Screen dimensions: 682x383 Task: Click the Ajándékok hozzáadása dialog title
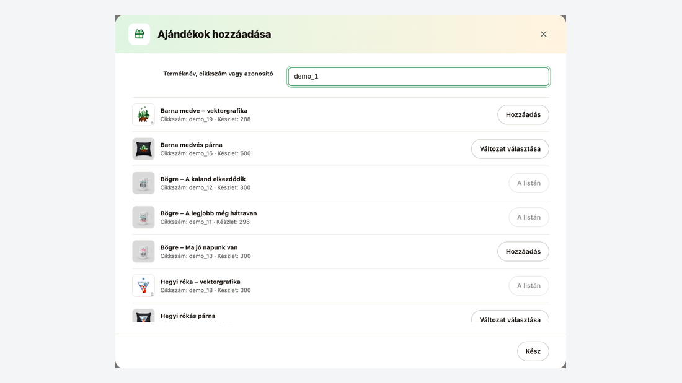tap(214, 34)
